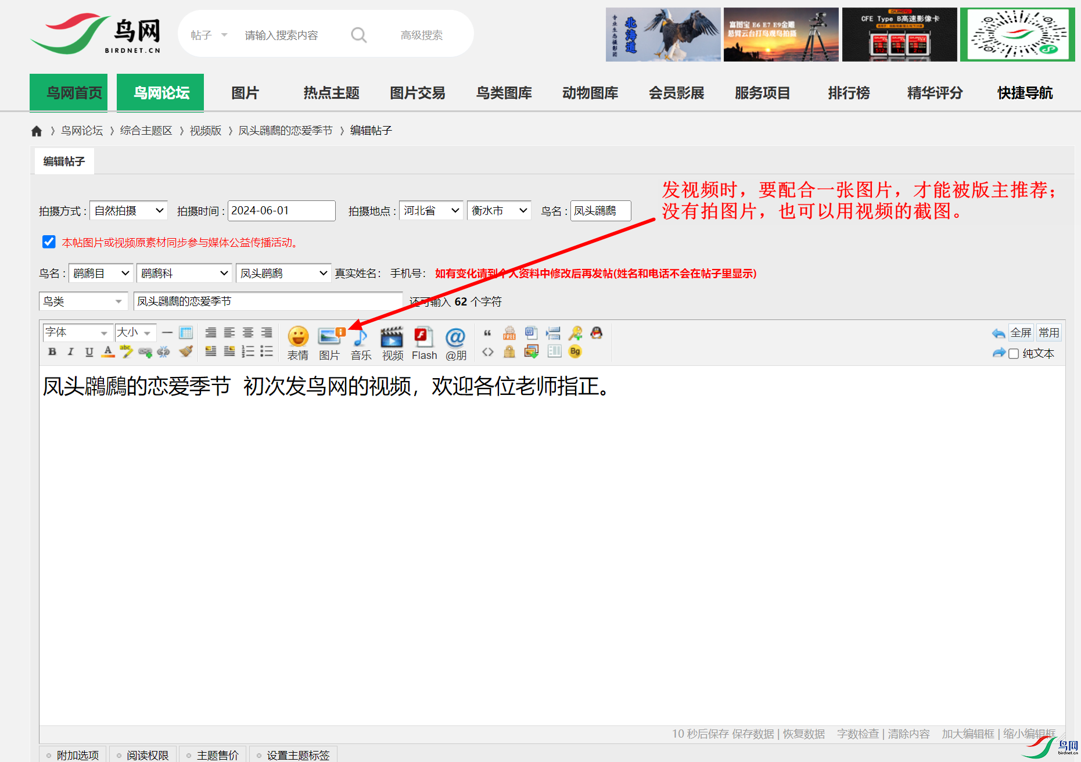Open the 河北省 province dropdown
The height and width of the screenshot is (762, 1081).
coord(431,211)
